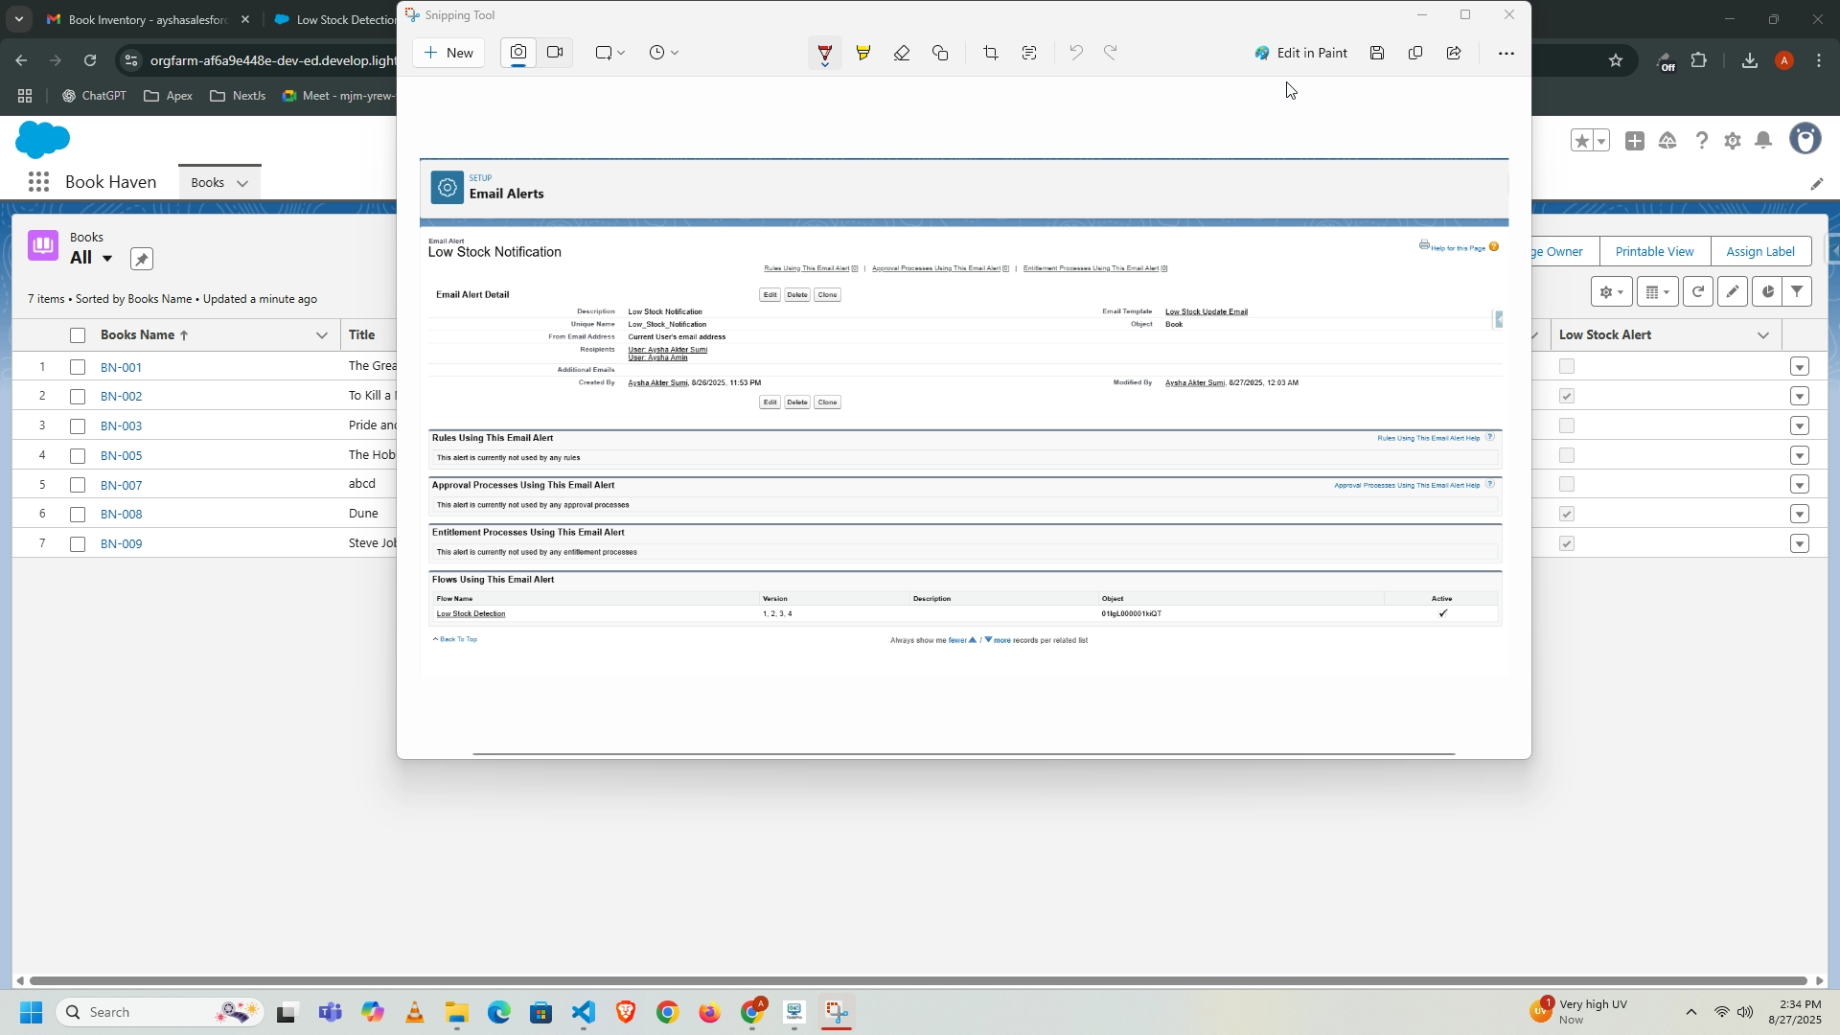1840x1035 pixels.
Task: Save the snip with the floppy-disk icon
Action: click(1377, 54)
